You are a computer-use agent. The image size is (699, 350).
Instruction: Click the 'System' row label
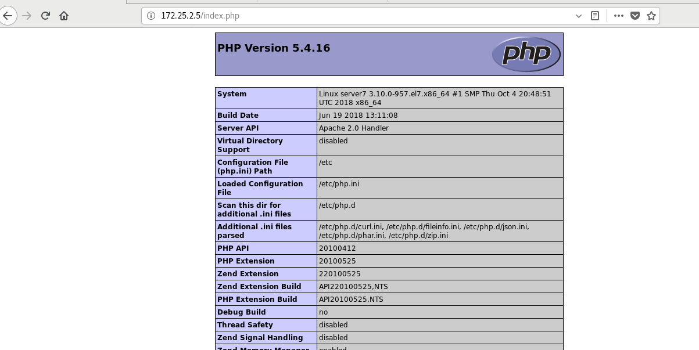232,94
